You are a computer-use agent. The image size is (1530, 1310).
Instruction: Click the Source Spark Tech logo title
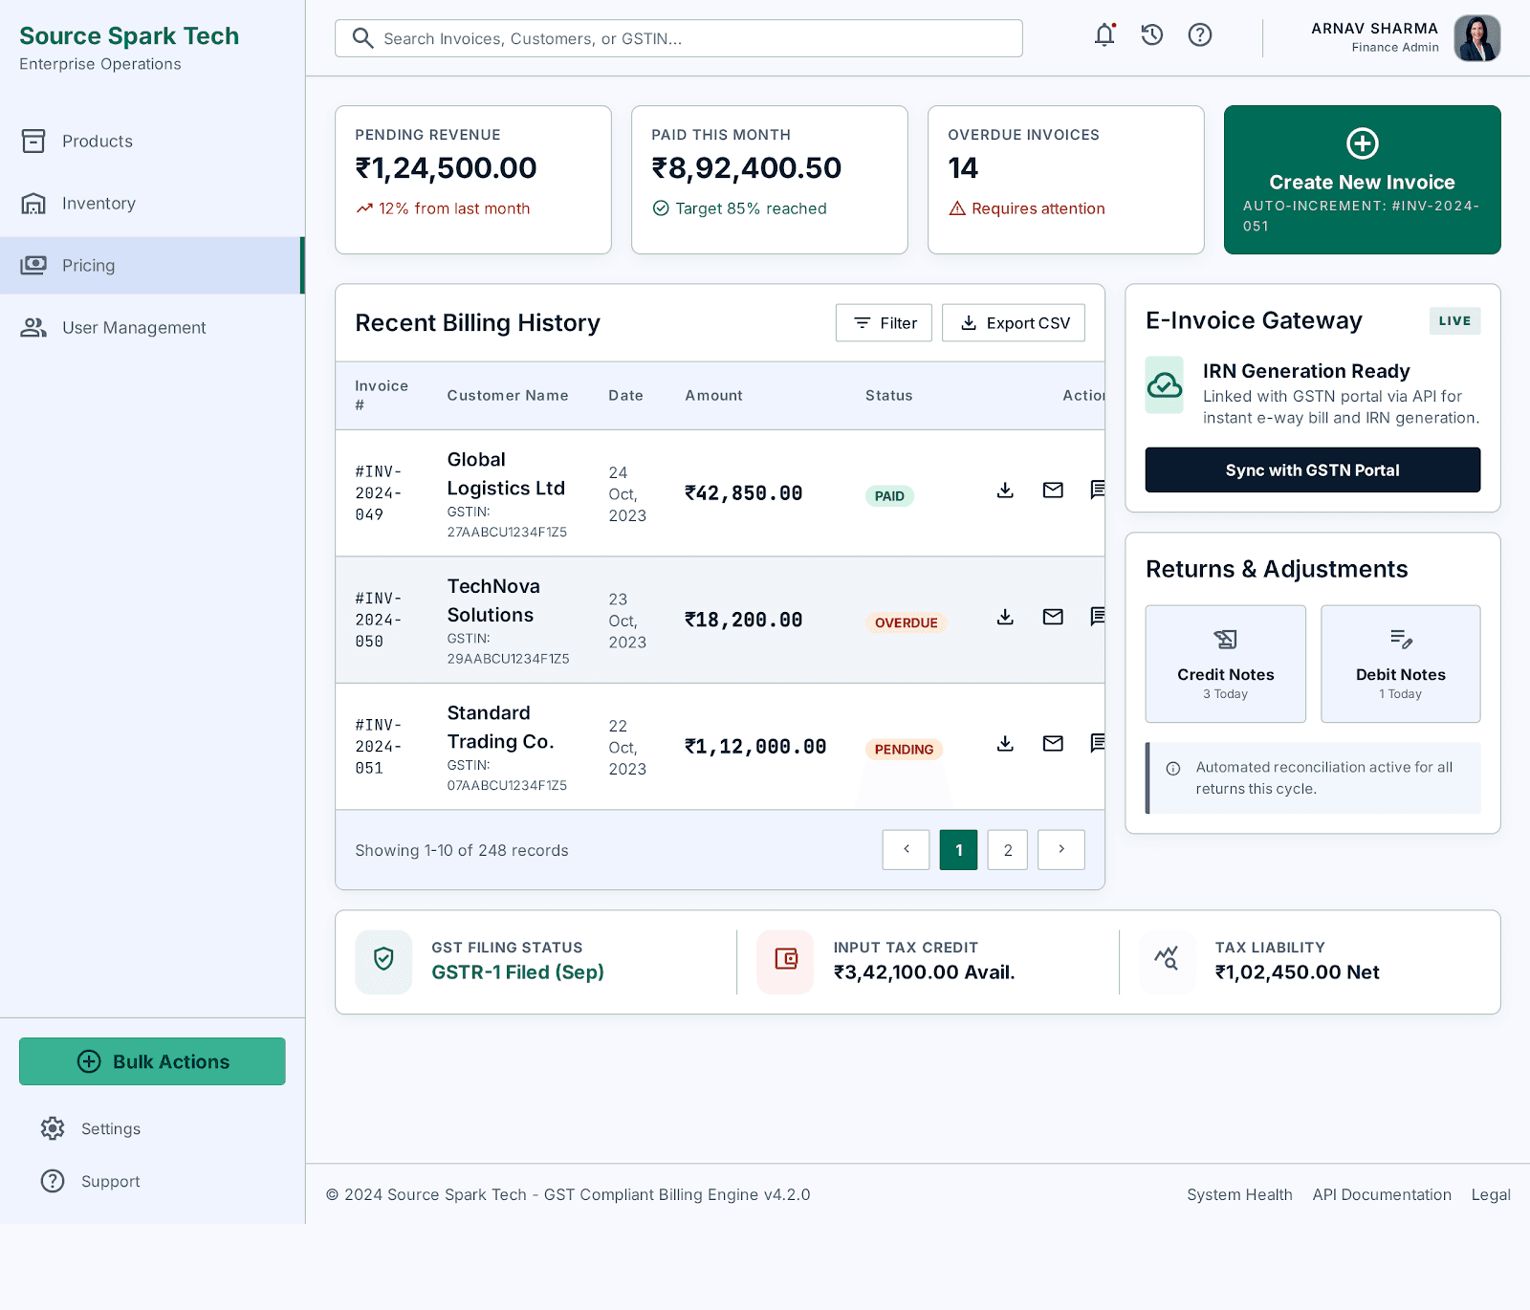point(129,36)
